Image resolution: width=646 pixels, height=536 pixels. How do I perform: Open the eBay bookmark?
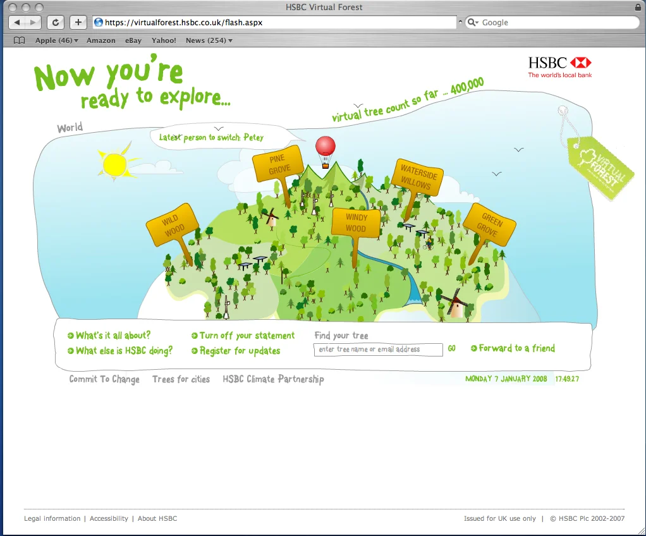133,40
